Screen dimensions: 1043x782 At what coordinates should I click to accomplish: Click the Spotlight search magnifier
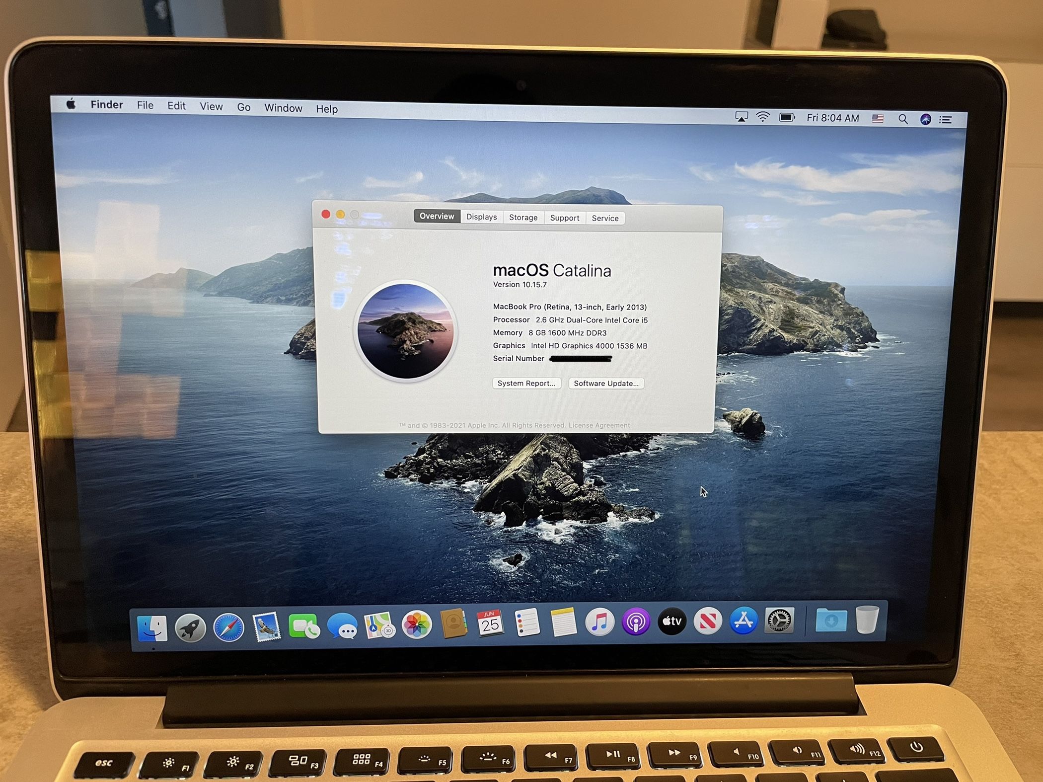(903, 119)
